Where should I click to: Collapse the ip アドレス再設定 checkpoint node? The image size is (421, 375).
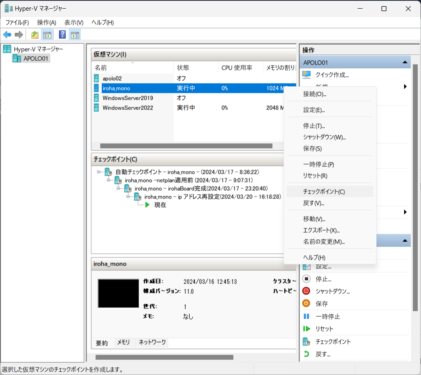(x=128, y=197)
